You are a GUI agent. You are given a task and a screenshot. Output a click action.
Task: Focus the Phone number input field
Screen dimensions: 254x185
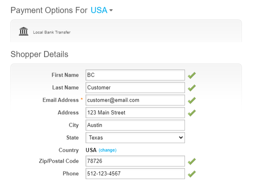(135, 174)
